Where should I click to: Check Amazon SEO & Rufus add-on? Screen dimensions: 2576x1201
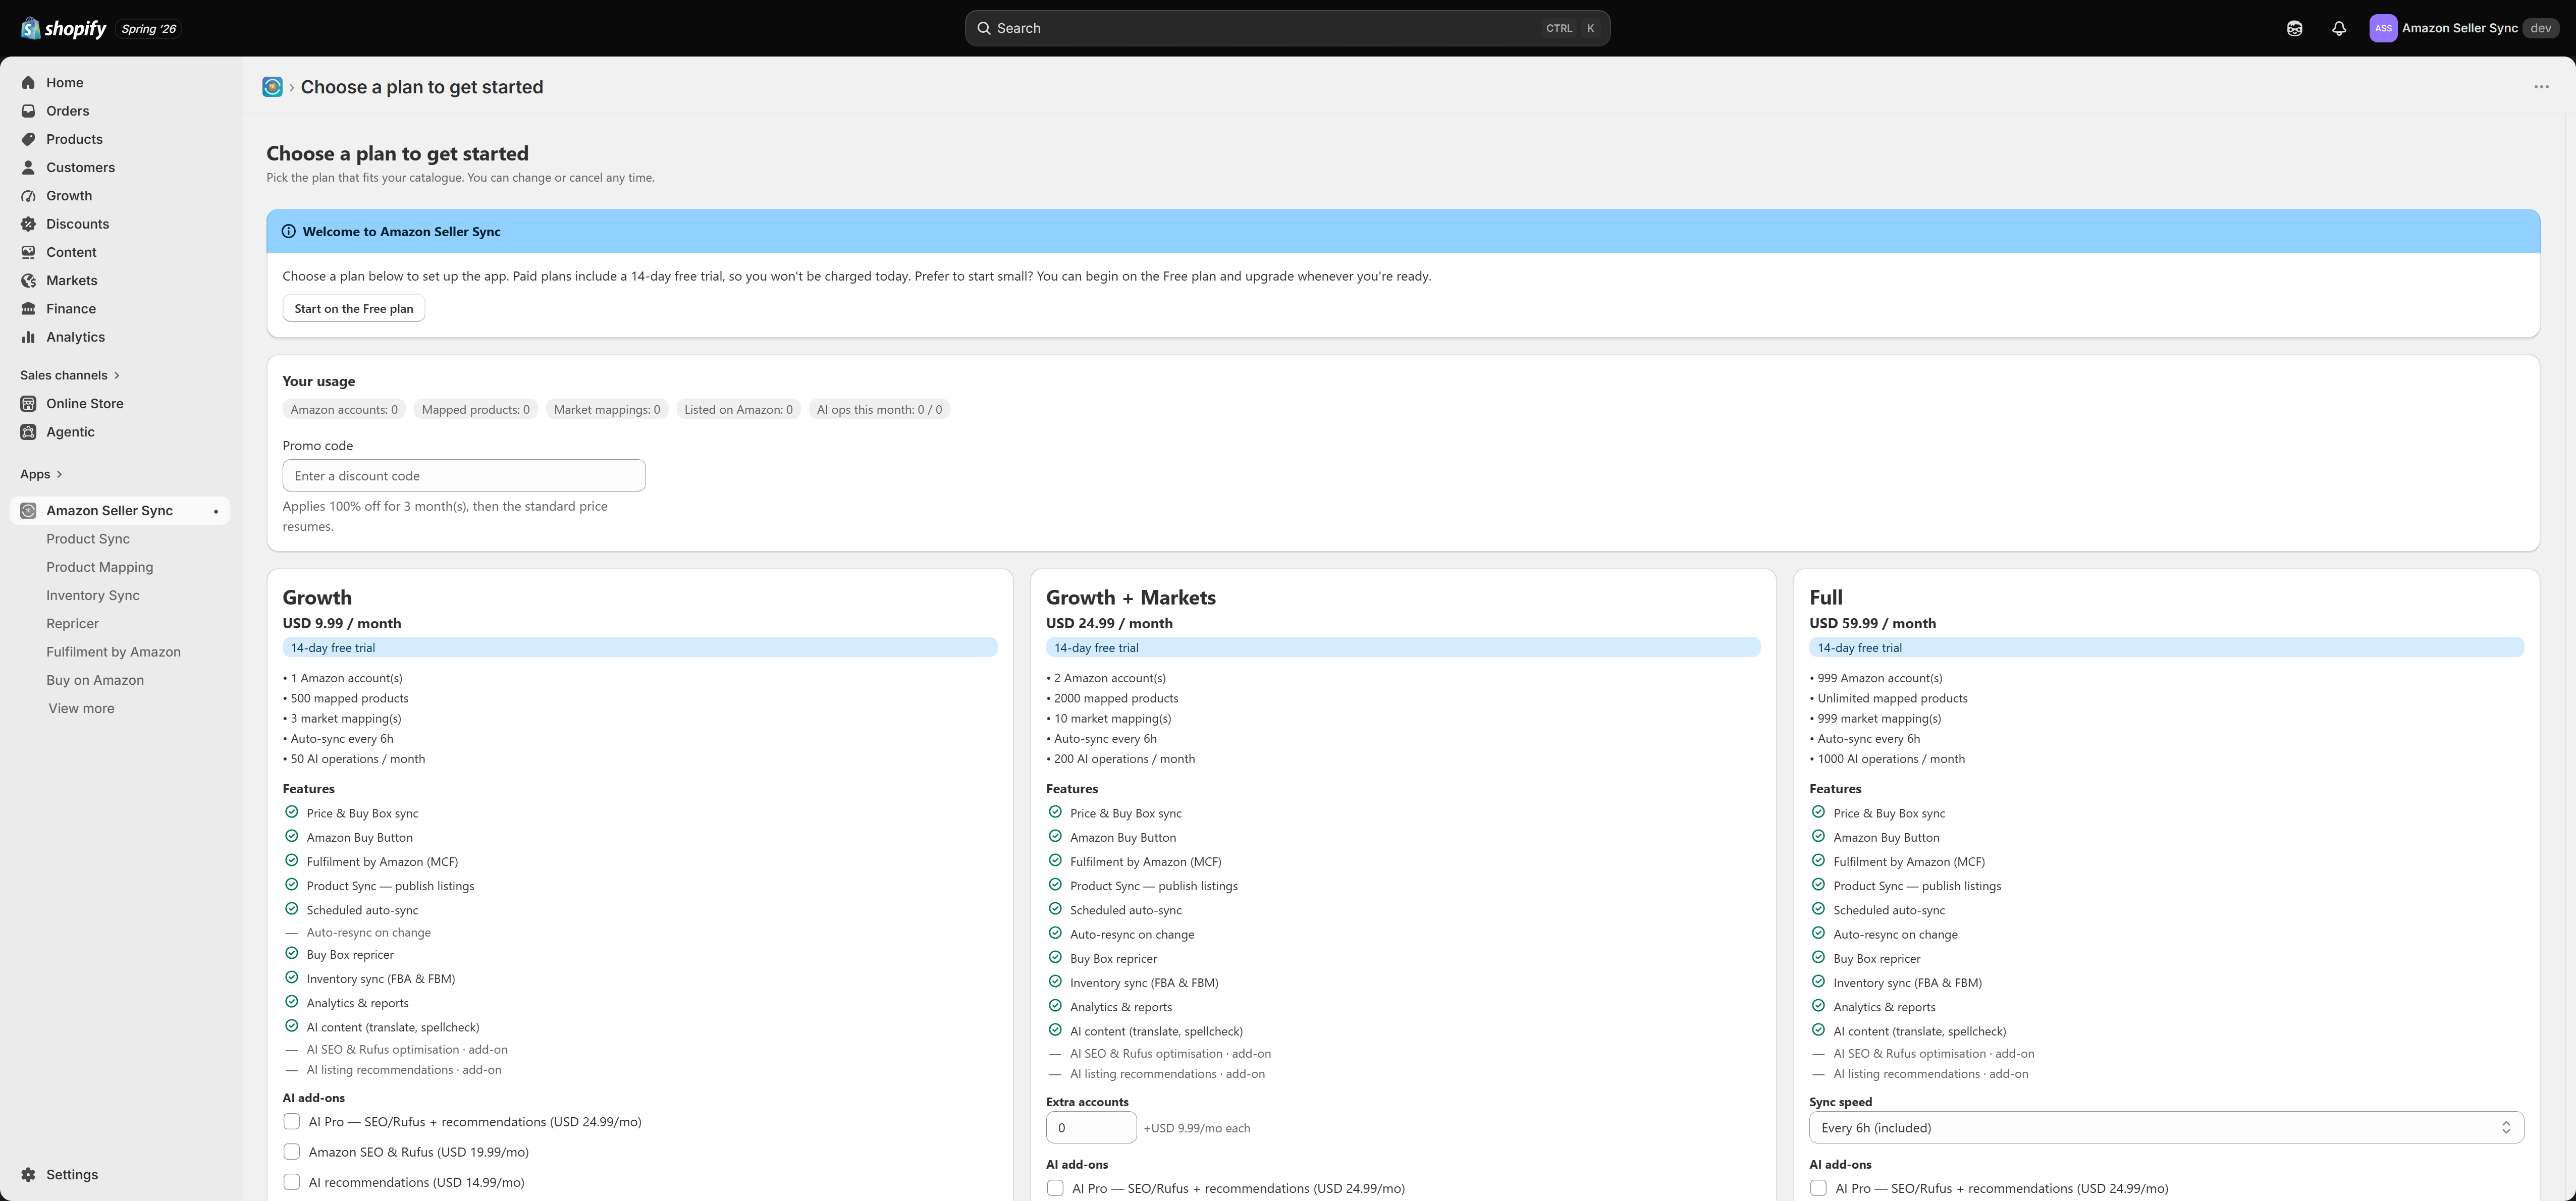[291, 1151]
